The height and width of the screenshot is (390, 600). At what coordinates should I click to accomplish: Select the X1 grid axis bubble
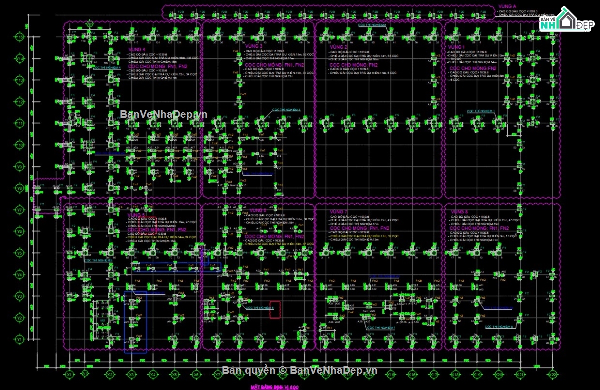pos(70,374)
